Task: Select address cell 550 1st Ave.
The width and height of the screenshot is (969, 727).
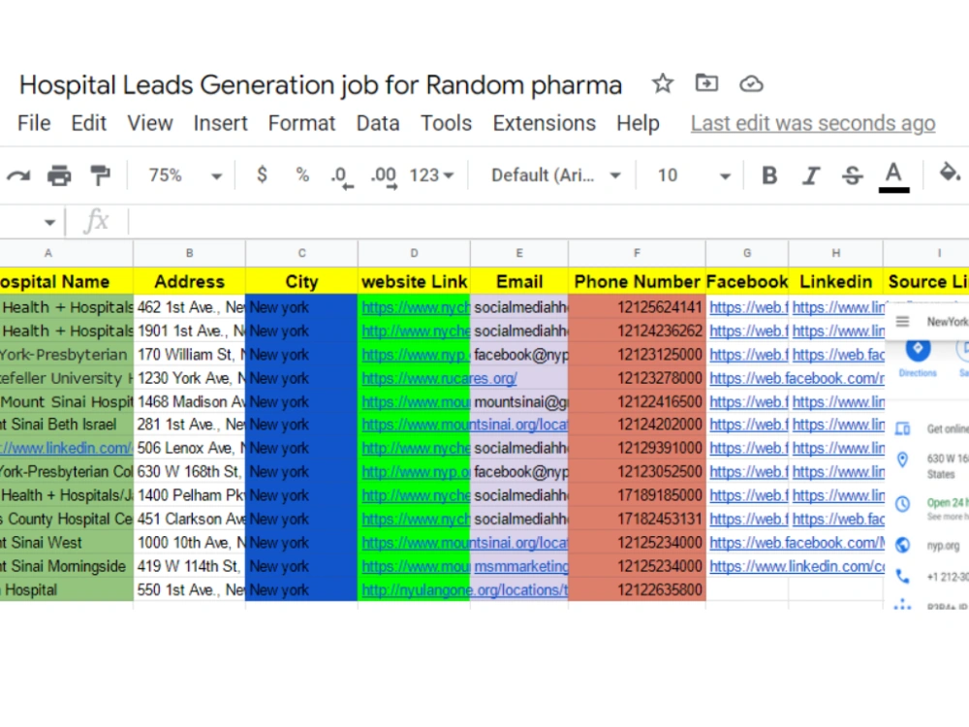Action: (x=190, y=589)
